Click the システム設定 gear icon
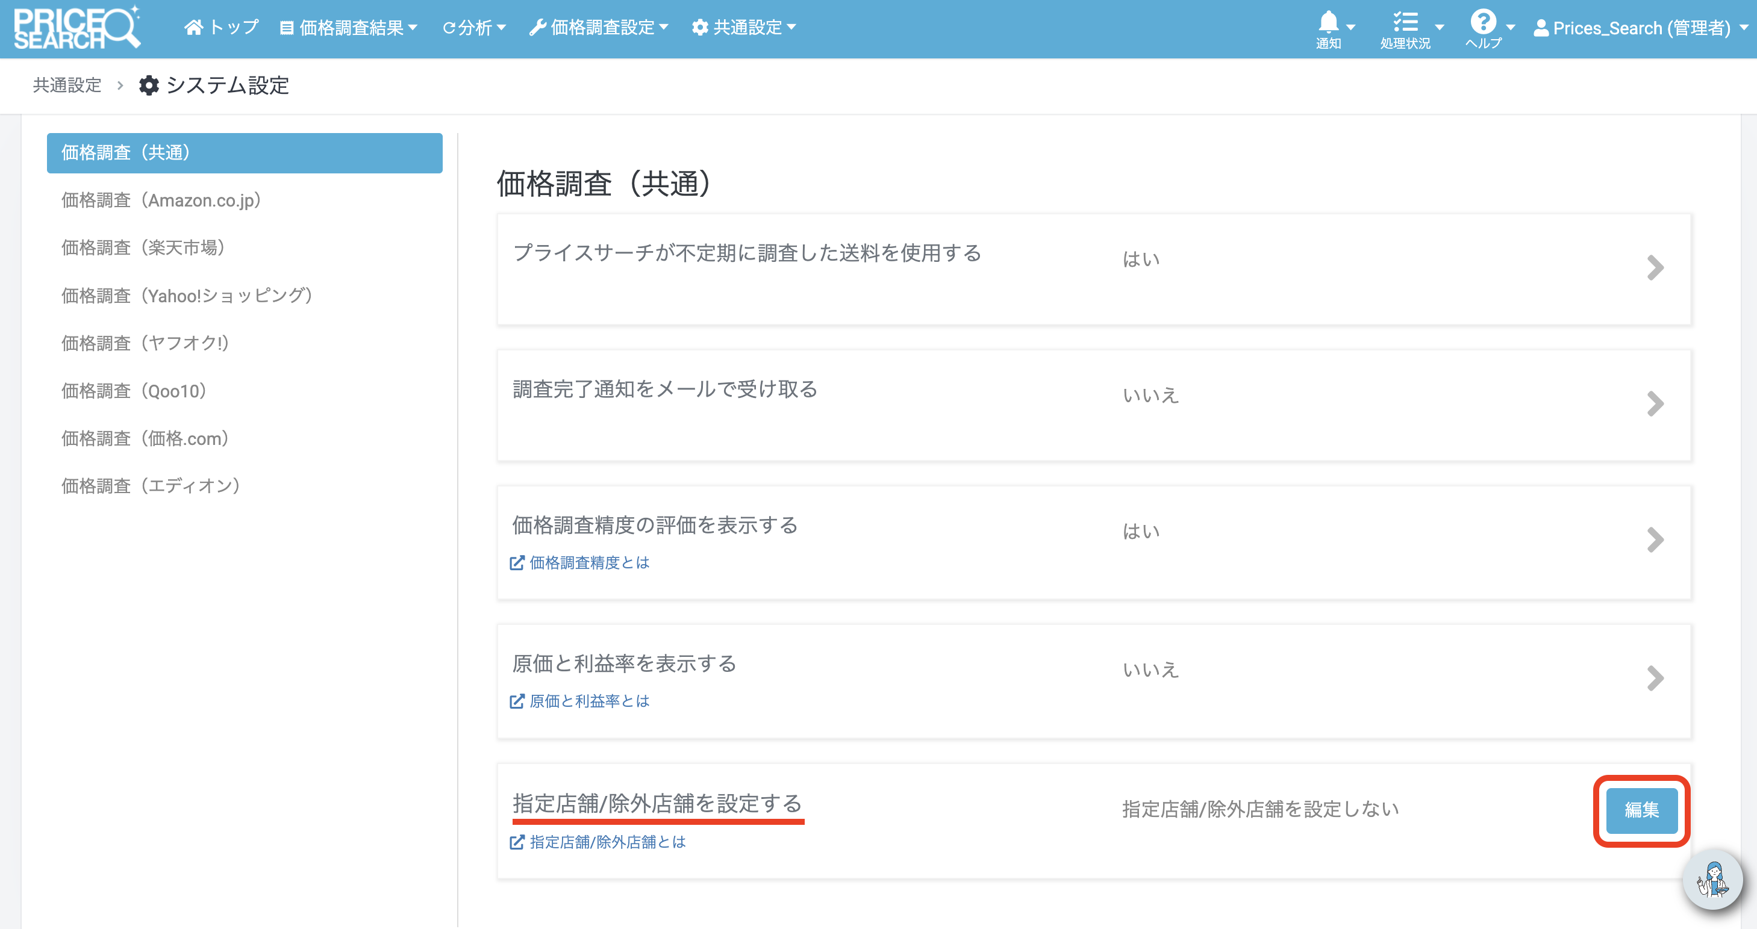The image size is (1757, 929). pyautogui.click(x=149, y=85)
